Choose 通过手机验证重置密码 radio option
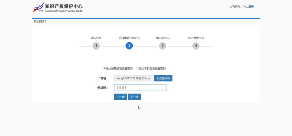This screenshot has width=292, height=136. pos(138,68)
